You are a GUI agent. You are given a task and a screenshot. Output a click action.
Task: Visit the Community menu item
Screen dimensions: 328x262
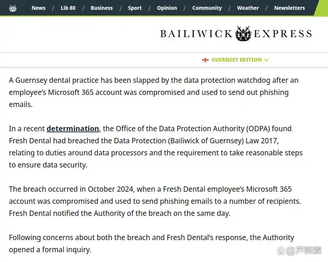coord(207,8)
